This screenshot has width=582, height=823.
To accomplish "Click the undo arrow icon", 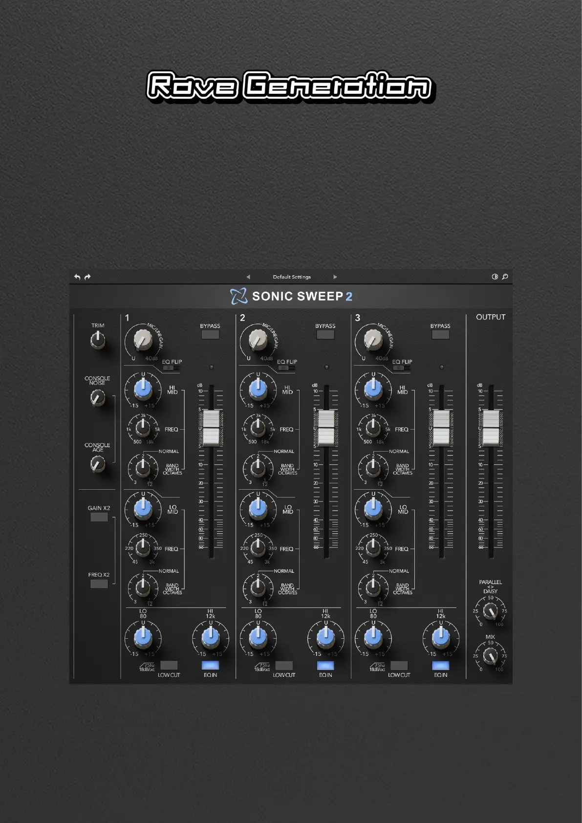I will tap(77, 277).
